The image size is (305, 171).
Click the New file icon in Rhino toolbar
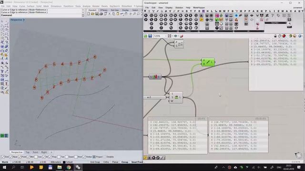(89, 14)
